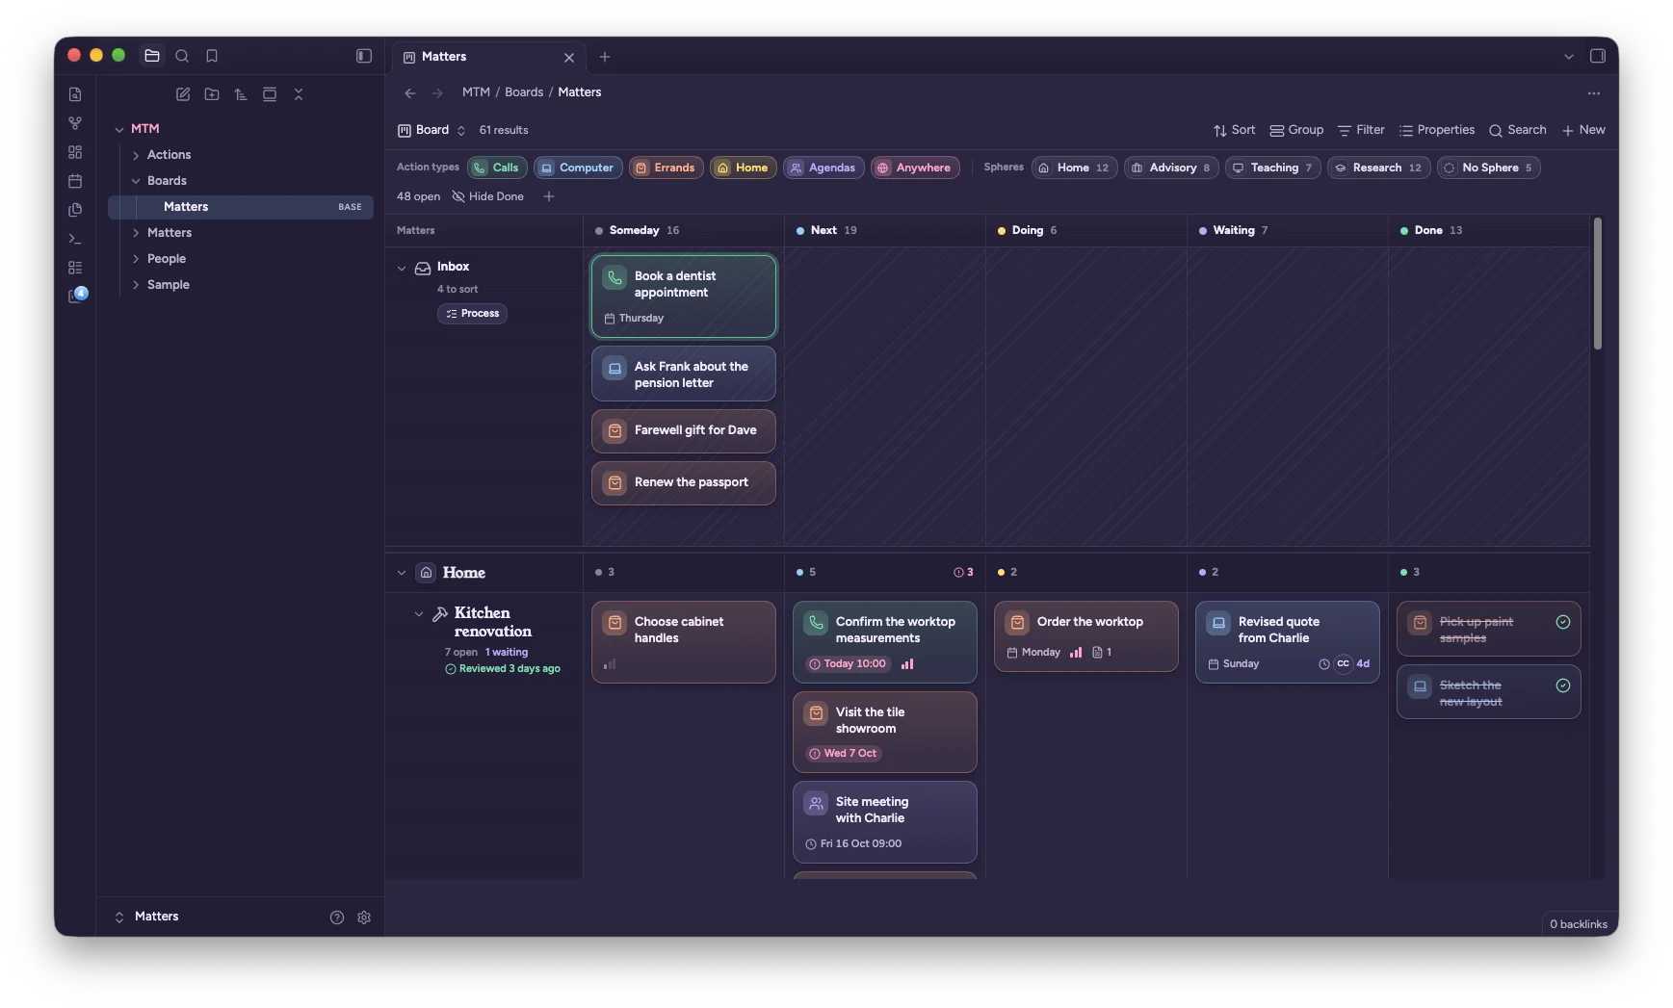
Task: Open the file explorer folder icon
Action: (152, 56)
